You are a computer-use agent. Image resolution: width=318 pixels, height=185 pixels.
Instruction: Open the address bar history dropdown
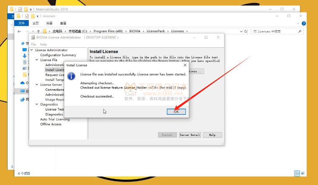click(x=241, y=31)
